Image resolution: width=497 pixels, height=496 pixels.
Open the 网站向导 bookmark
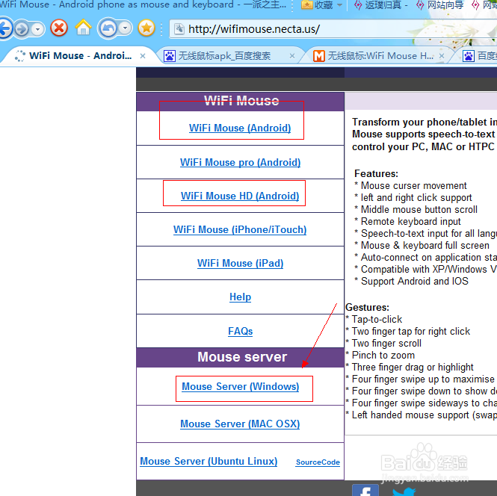(440, 4)
